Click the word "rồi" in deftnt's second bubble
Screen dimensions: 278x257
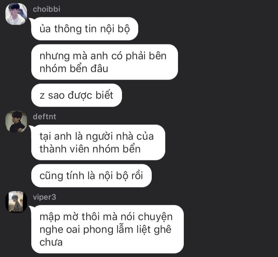(x=137, y=175)
